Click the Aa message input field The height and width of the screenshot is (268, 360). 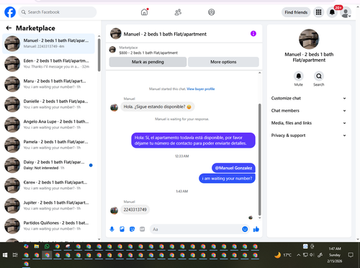coord(196,229)
